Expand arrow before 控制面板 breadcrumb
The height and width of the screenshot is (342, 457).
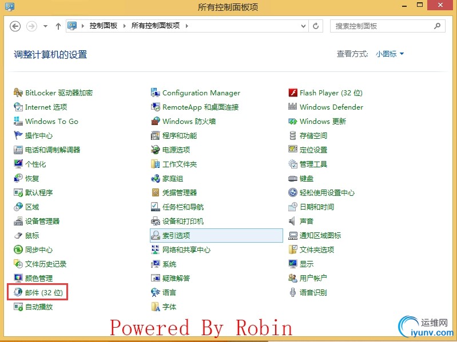[83, 26]
